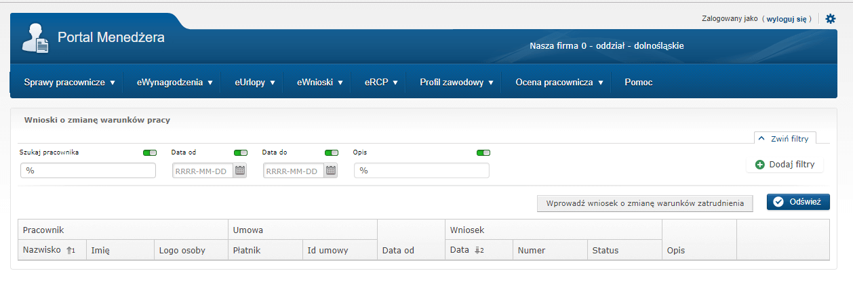Click the Nazwisko sort order icon

point(70,251)
